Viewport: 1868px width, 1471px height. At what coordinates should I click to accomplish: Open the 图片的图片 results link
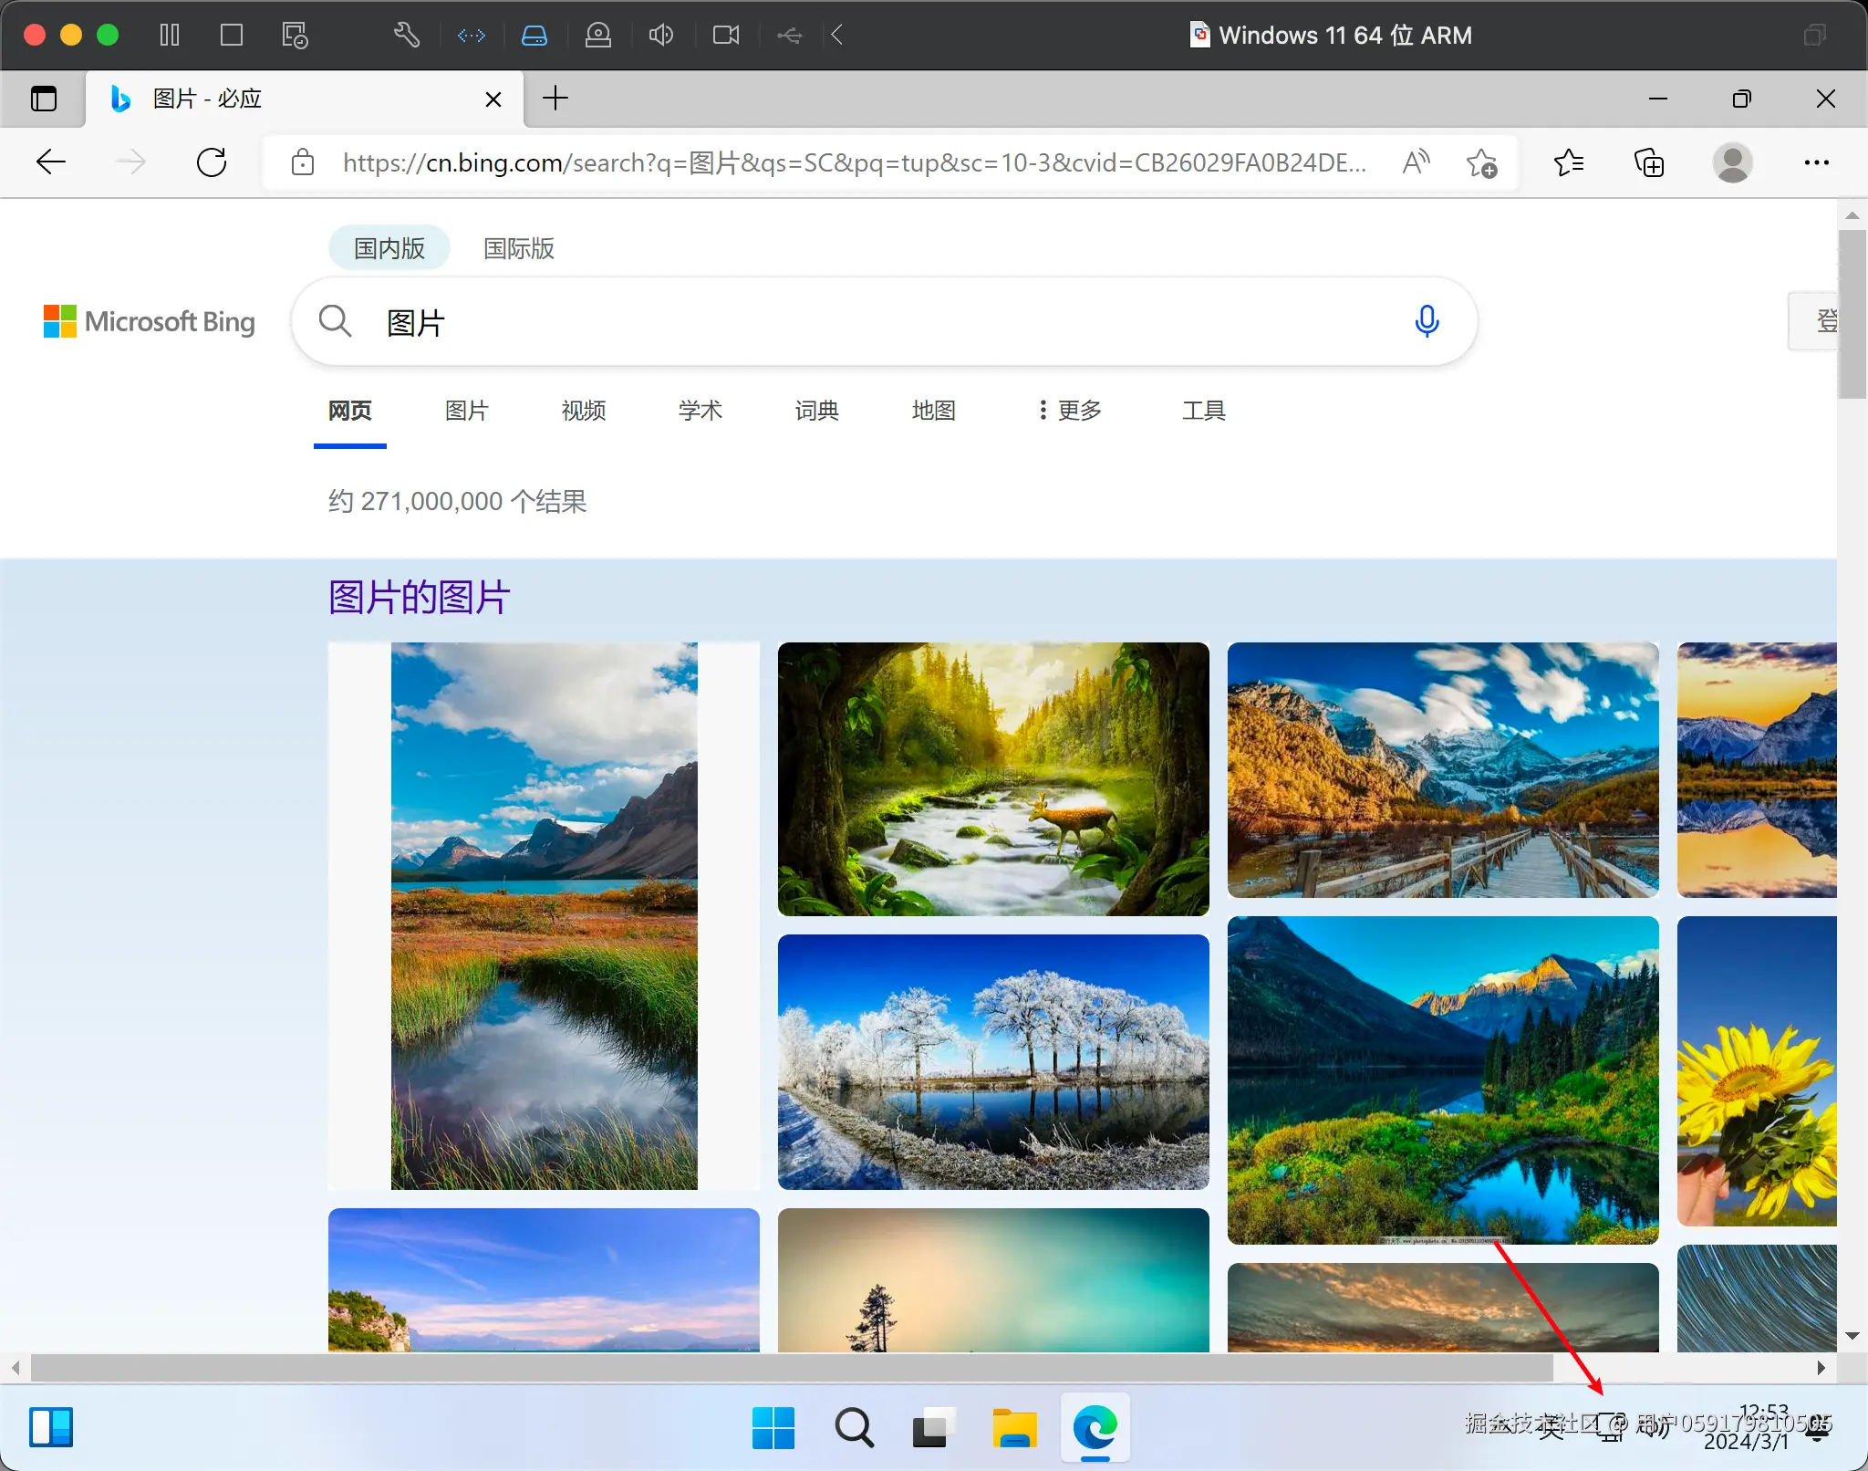coord(418,596)
